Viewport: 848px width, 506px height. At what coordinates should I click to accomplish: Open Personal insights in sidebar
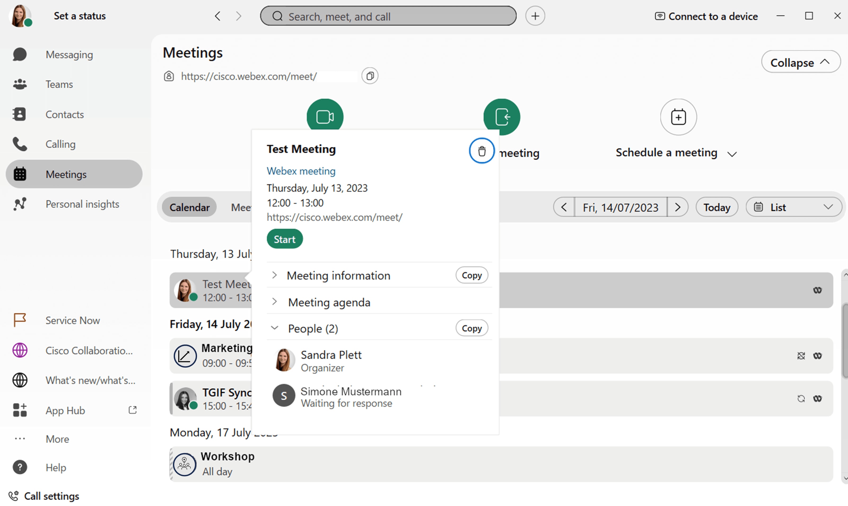82,204
